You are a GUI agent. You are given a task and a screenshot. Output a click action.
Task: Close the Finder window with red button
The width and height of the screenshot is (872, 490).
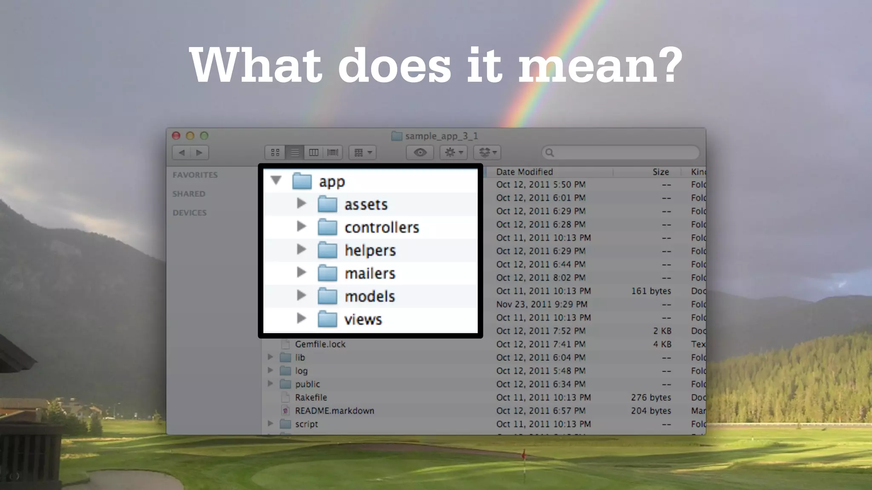[176, 136]
